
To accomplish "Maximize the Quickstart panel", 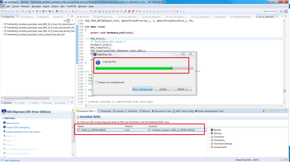I will (x=72, y=102).
